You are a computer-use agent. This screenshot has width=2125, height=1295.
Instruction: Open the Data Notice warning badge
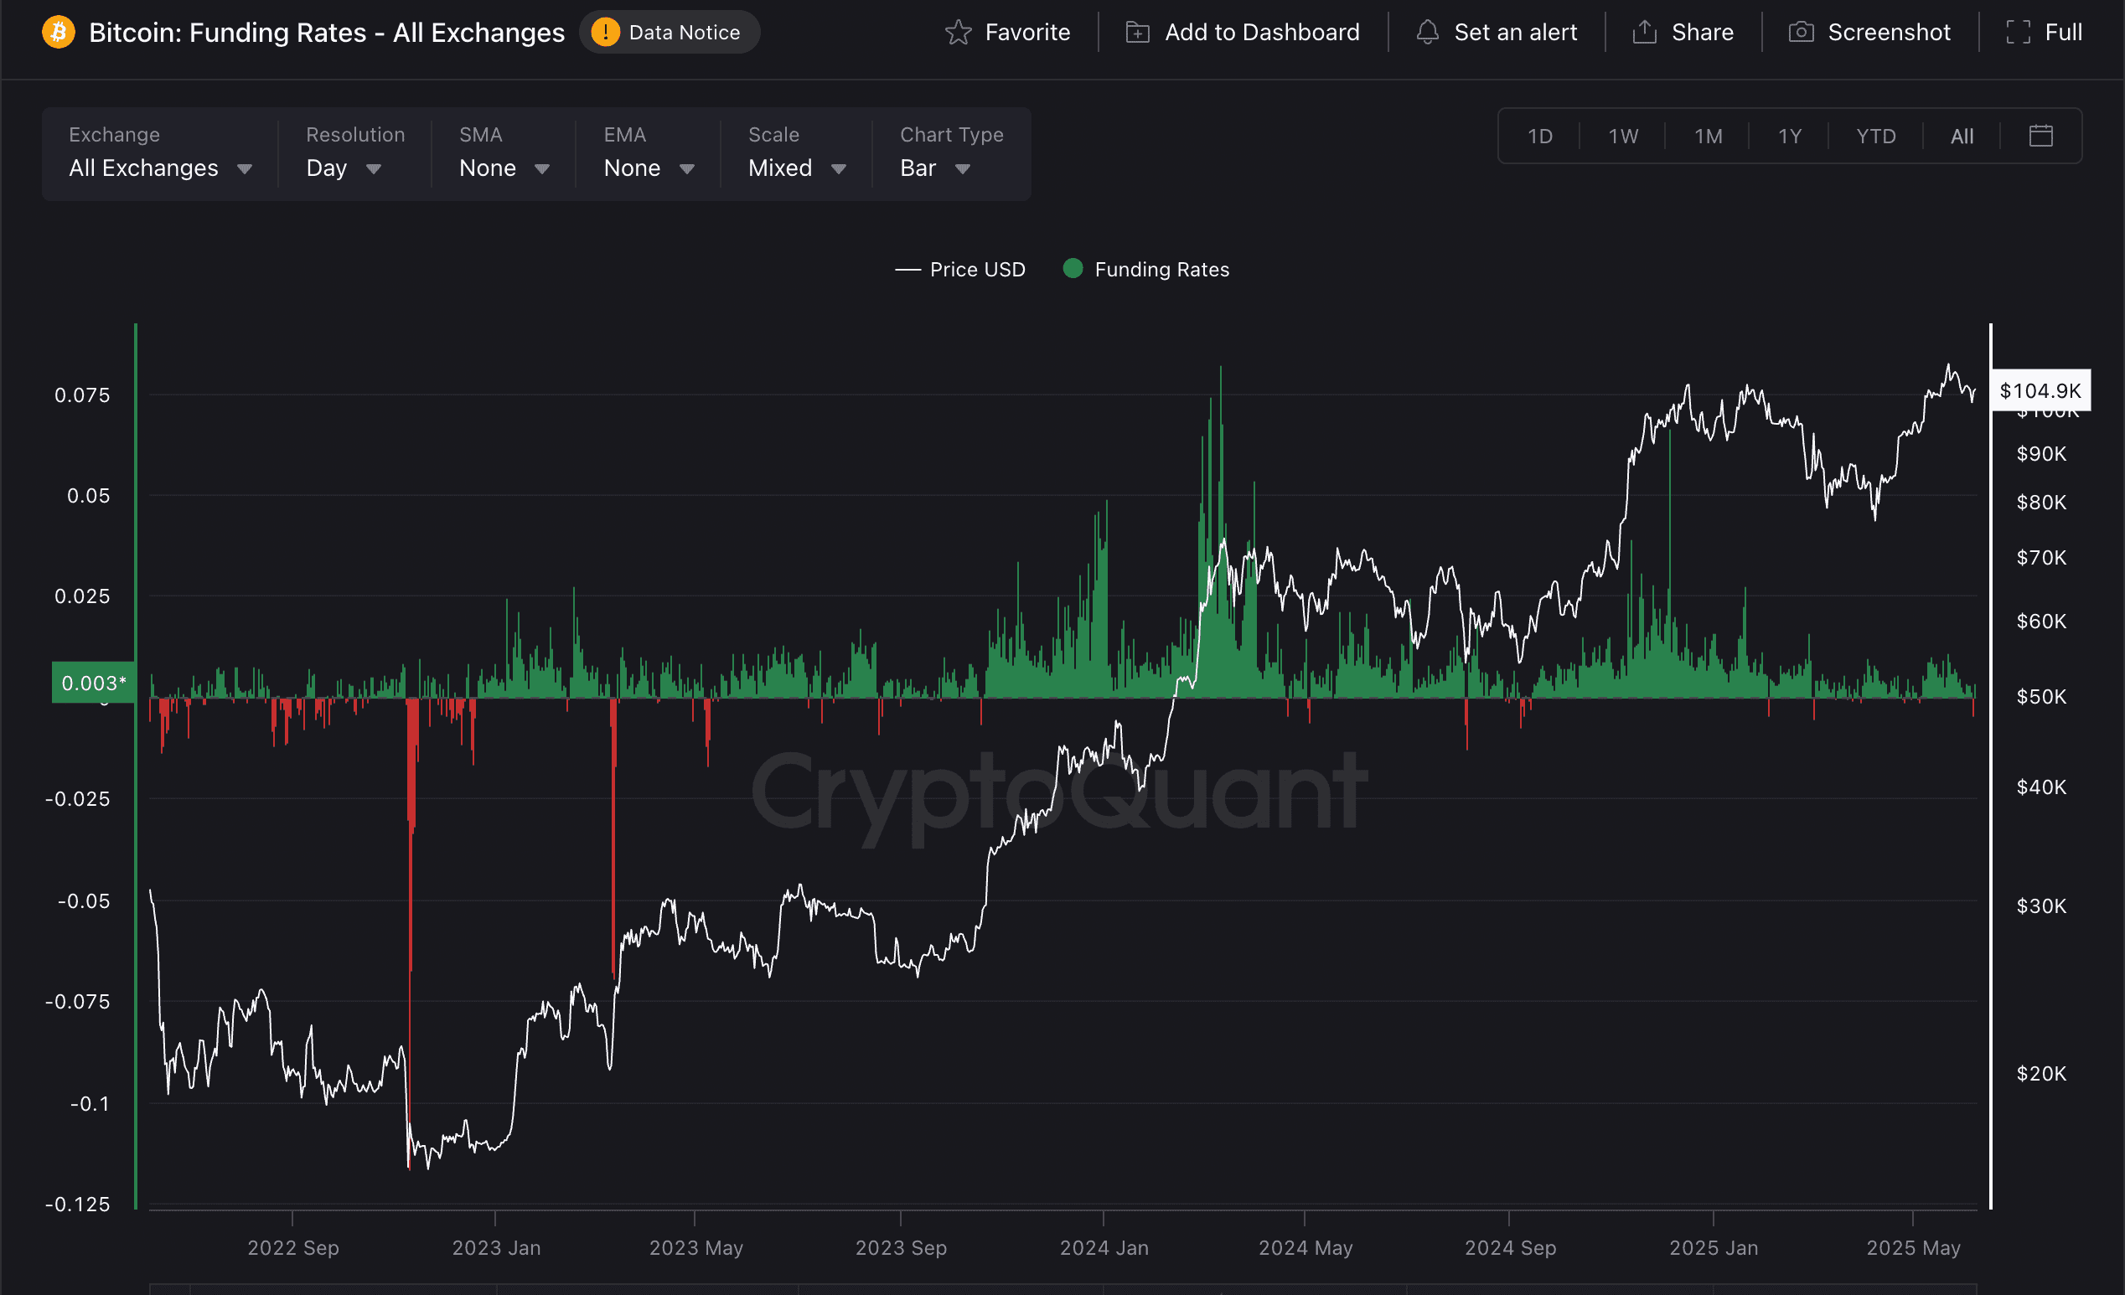coord(670,33)
